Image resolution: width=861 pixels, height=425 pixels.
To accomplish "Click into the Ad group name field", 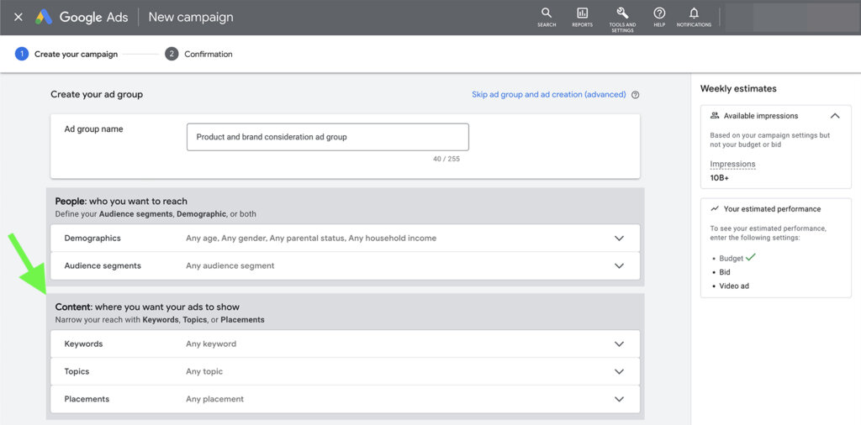I will [328, 137].
